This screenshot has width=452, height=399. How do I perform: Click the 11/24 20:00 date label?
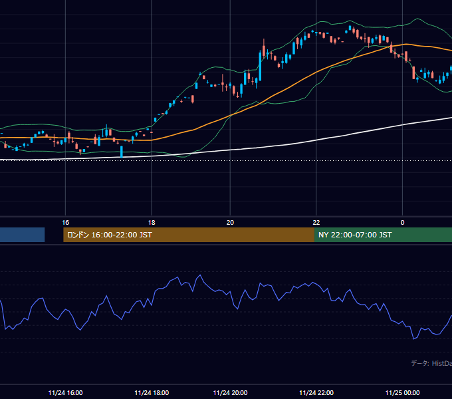pyautogui.click(x=231, y=392)
